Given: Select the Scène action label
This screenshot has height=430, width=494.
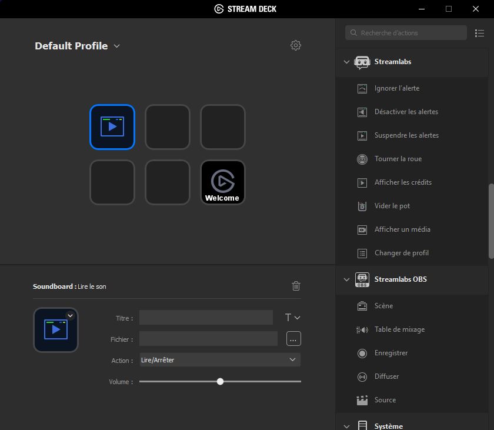Looking at the screenshot, I should [383, 306].
